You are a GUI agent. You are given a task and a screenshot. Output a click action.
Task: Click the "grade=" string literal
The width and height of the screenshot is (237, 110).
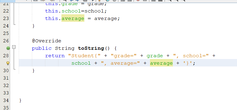tap(124, 56)
